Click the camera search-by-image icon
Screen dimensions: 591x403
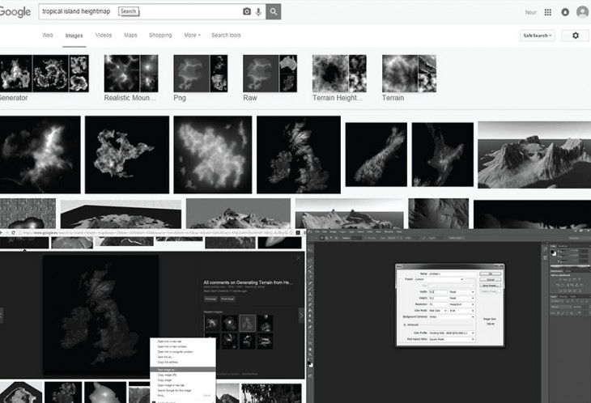(x=247, y=12)
